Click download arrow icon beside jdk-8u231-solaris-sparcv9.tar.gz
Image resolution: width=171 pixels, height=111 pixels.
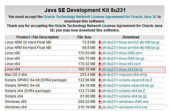[x=100, y=85]
